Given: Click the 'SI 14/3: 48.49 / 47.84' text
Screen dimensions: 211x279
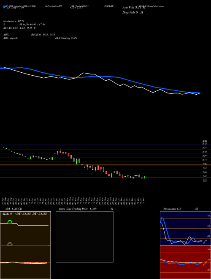Looking at the screenshot, I should (x=32, y=25).
